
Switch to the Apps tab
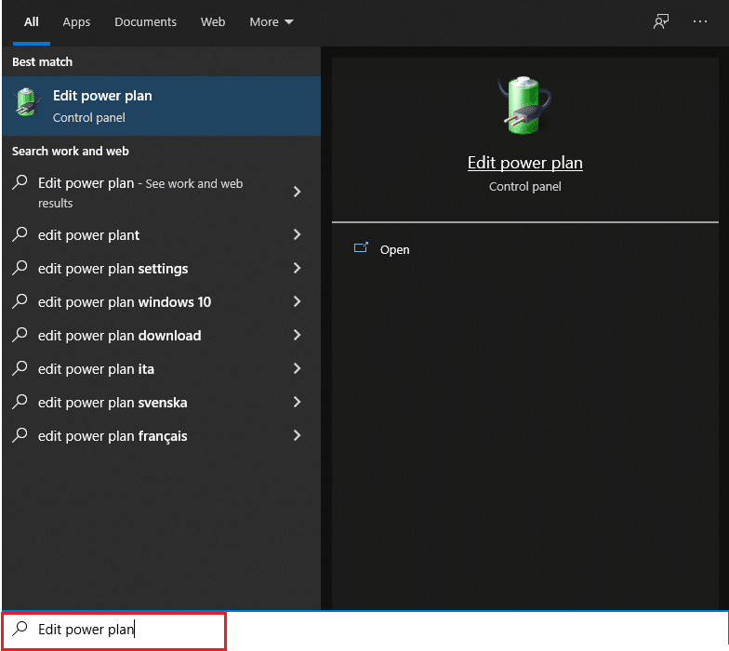pos(76,21)
